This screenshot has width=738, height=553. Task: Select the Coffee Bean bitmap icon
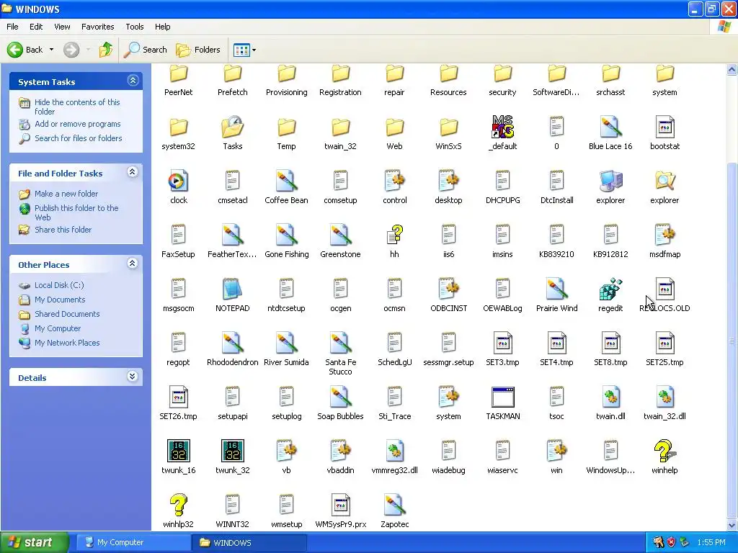pyautogui.click(x=286, y=181)
